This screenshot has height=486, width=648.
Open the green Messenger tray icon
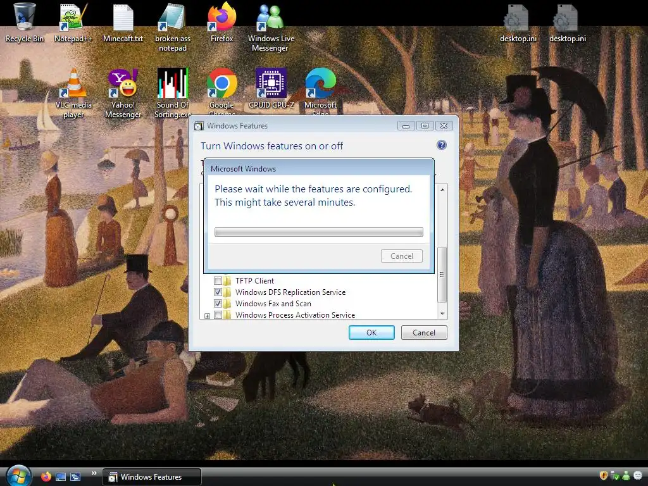pos(626,476)
